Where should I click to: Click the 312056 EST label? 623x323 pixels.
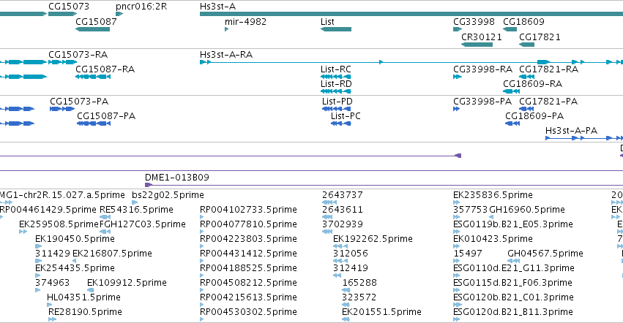click(351, 253)
